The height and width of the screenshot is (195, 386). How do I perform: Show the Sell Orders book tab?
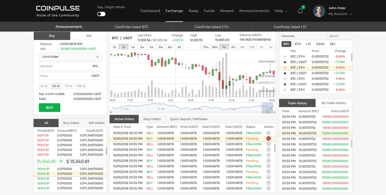pos(96,123)
